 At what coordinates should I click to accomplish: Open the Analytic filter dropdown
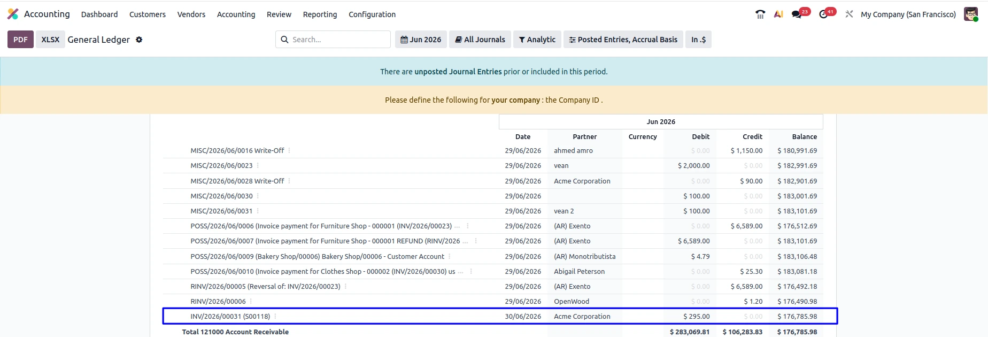point(537,40)
